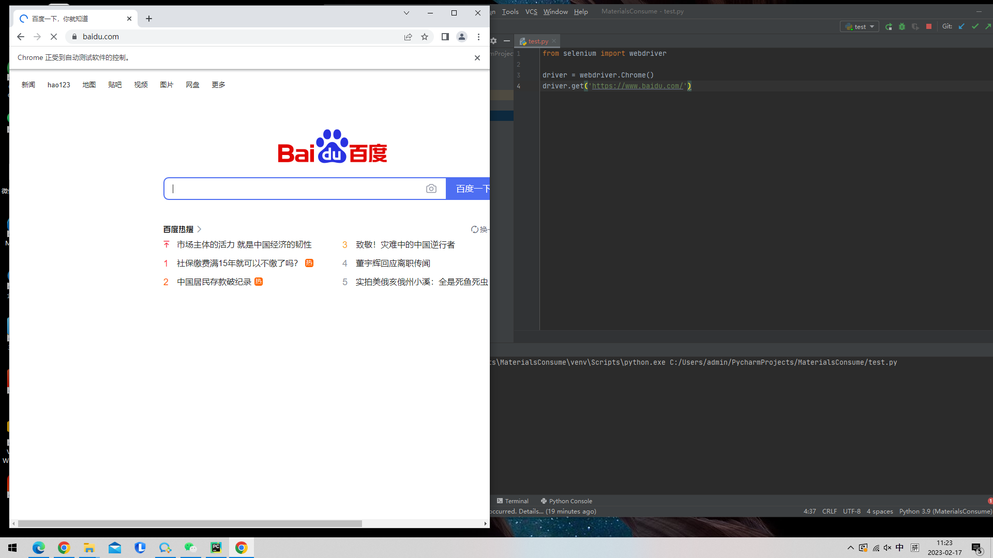This screenshot has width=993, height=558.
Task: Click the https://www.baidu.com/ URL in code
Action: (x=638, y=86)
